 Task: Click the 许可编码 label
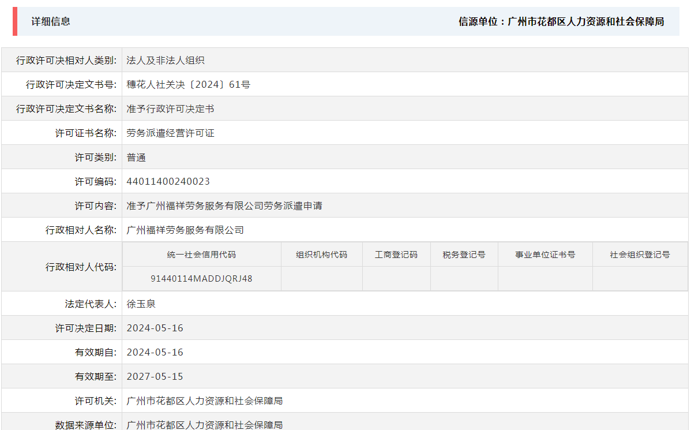(x=95, y=182)
